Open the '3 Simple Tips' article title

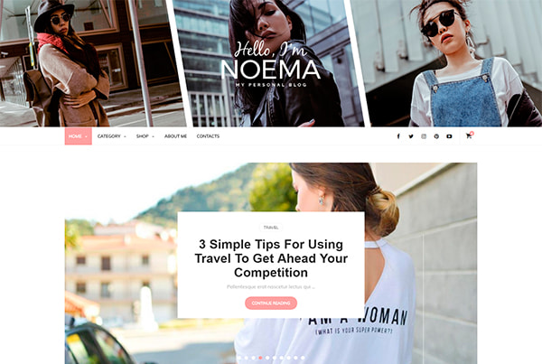pos(271,258)
